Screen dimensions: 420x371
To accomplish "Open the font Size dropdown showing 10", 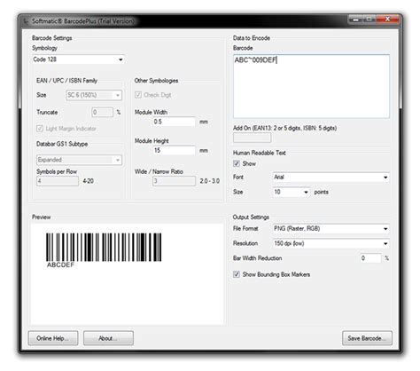I will tap(292, 192).
